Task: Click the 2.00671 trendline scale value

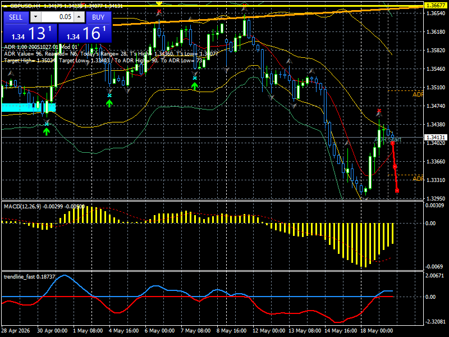Action: pos(434,276)
